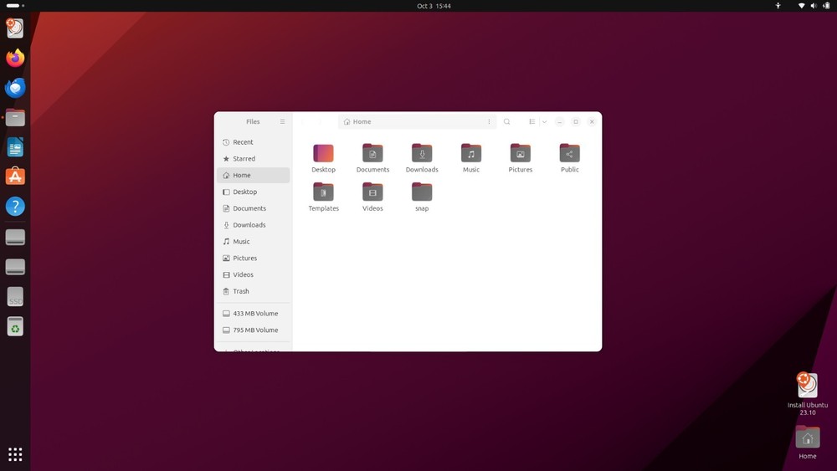Viewport: 837px width, 471px height.
Task: Select Videos in the sidebar
Action: (253, 274)
